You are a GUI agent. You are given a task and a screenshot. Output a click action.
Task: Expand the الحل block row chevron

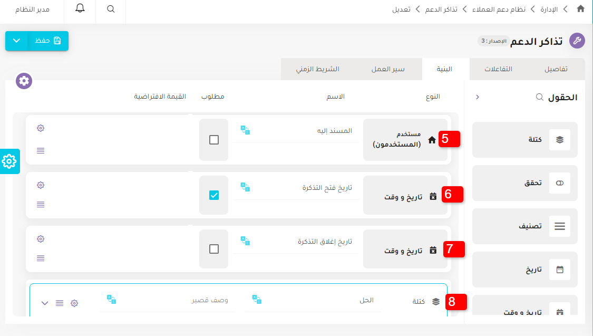pyautogui.click(x=45, y=303)
